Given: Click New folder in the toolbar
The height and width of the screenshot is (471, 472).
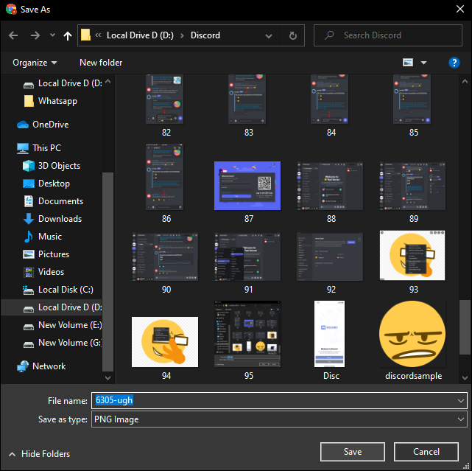Looking at the screenshot, I should click(101, 63).
